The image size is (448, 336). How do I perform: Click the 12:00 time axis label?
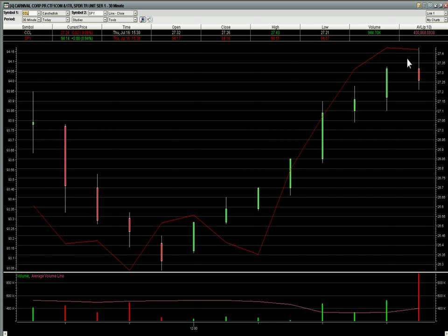point(194,328)
